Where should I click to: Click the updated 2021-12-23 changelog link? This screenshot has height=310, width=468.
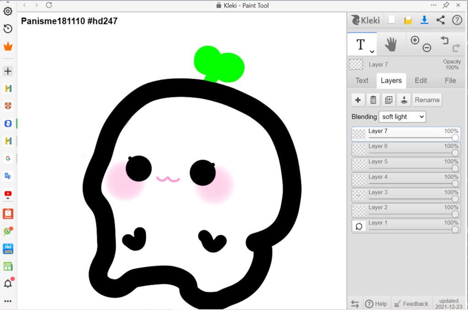point(449,304)
